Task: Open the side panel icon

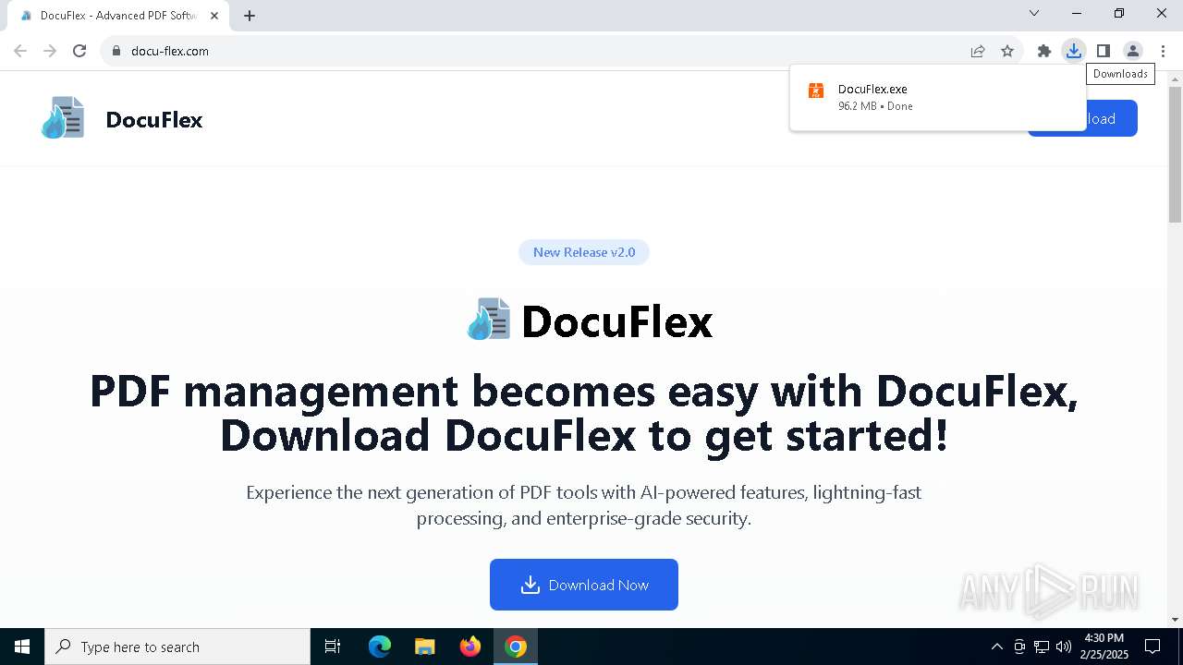Action: tap(1103, 51)
